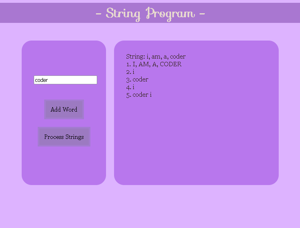
Task: Click the Process Strings button
Action: [64, 137]
